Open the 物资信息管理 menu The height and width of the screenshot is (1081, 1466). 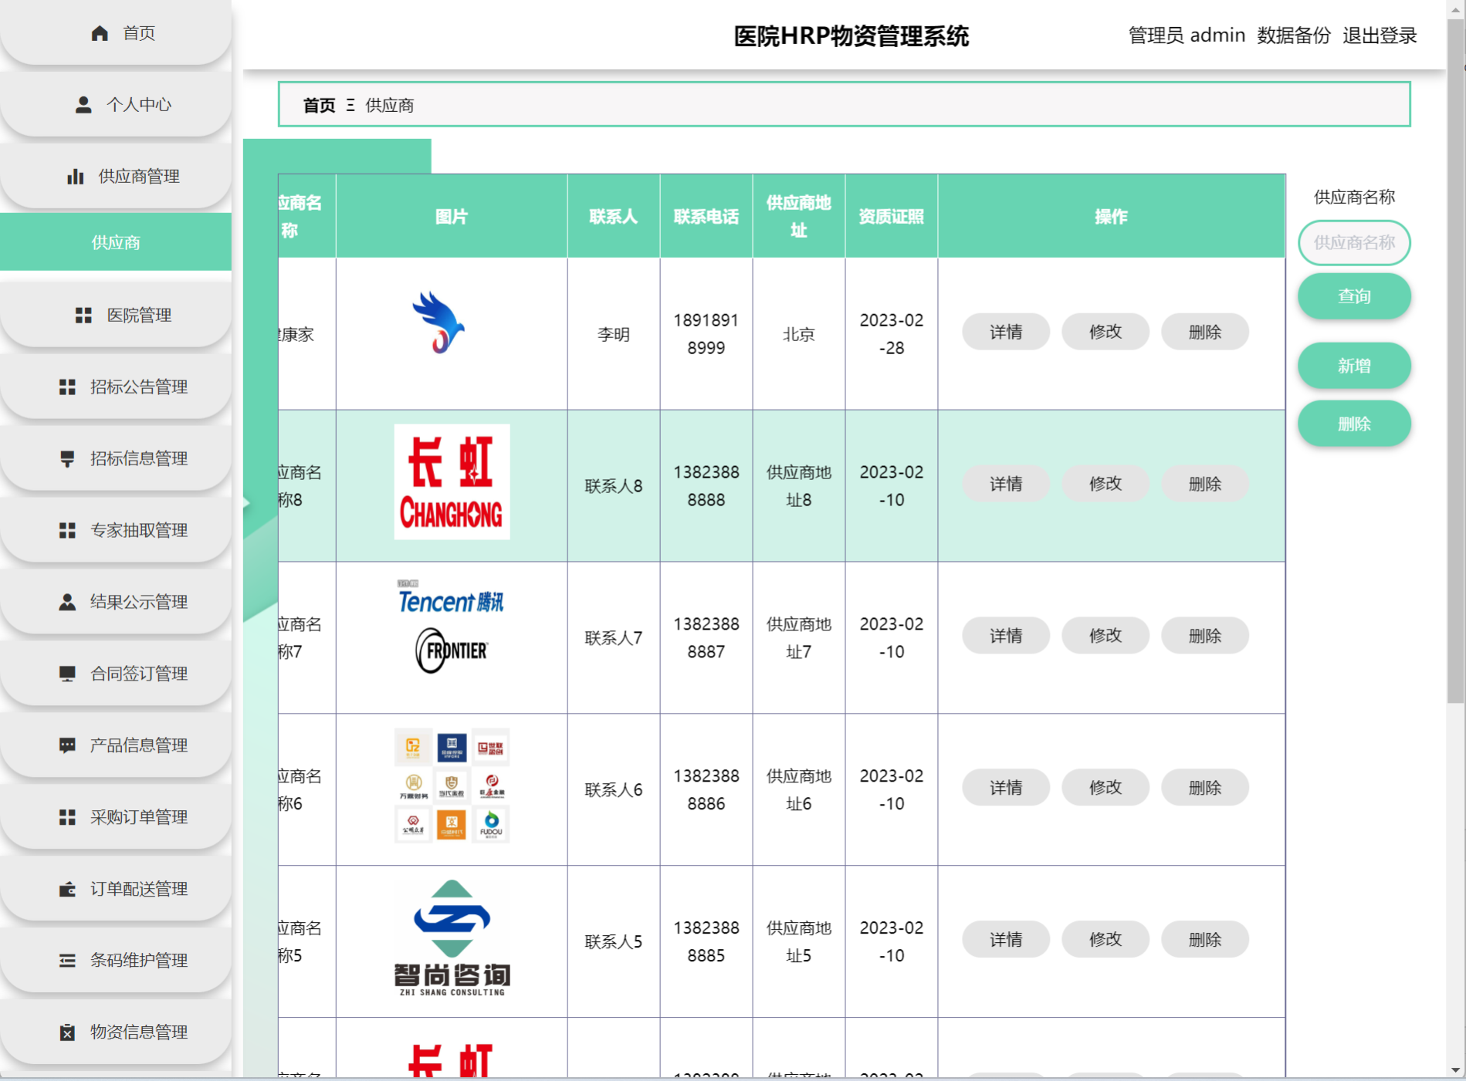pyautogui.click(x=116, y=1033)
